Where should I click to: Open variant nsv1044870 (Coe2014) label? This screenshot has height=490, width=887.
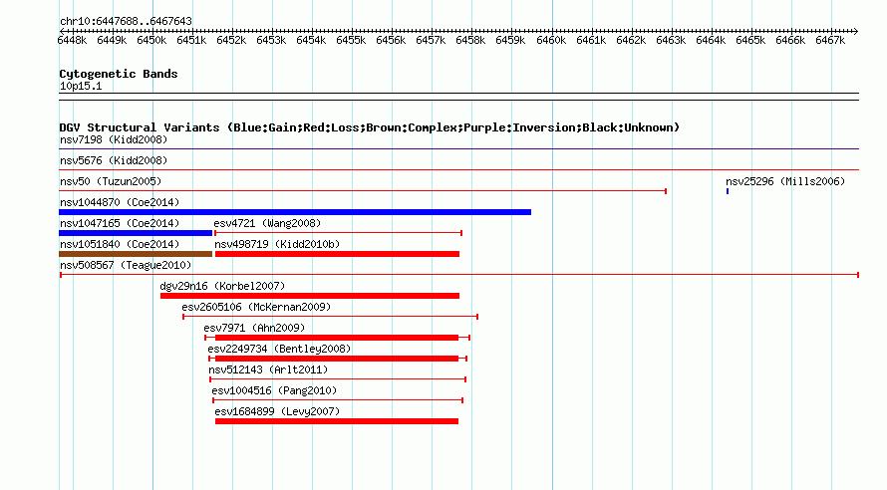pos(120,202)
